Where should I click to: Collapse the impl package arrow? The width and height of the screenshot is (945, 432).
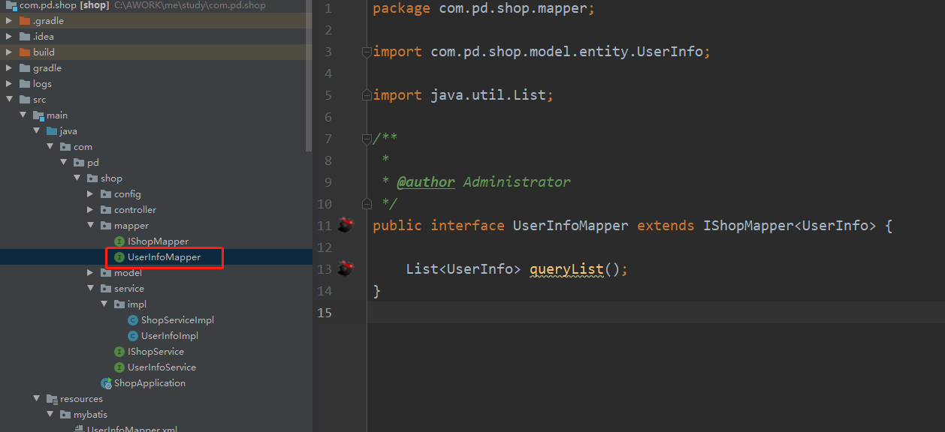[x=104, y=304]
